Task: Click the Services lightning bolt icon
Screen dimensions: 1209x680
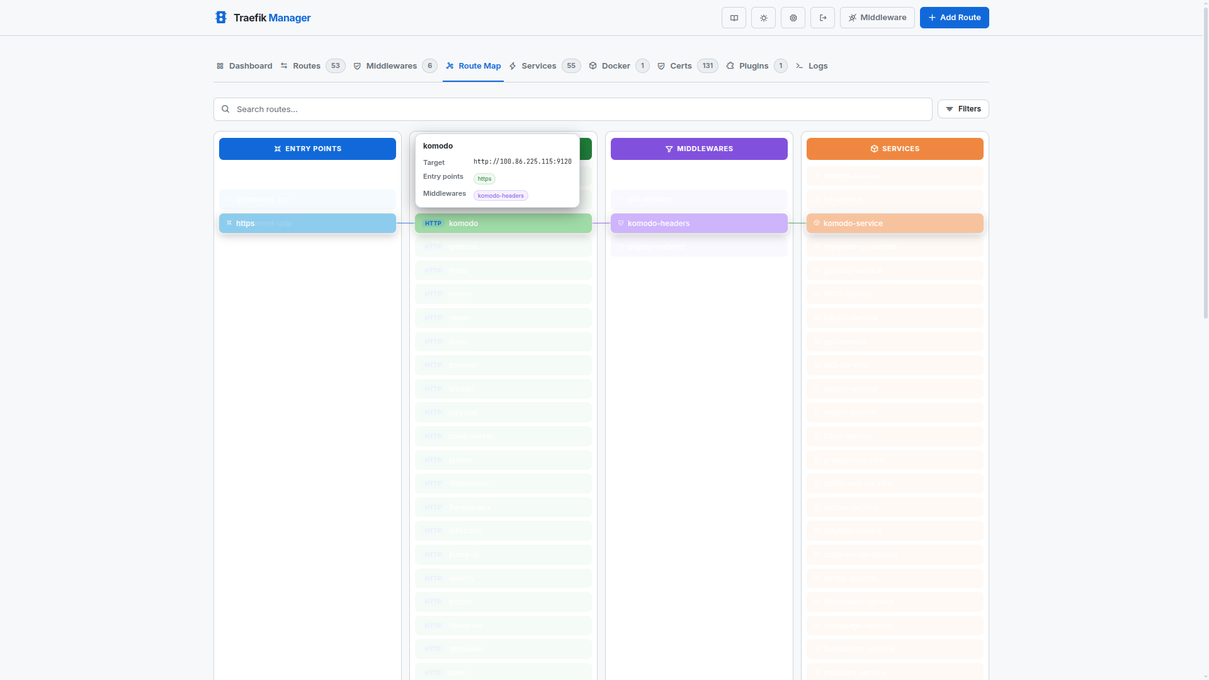Action: point(514,65)
